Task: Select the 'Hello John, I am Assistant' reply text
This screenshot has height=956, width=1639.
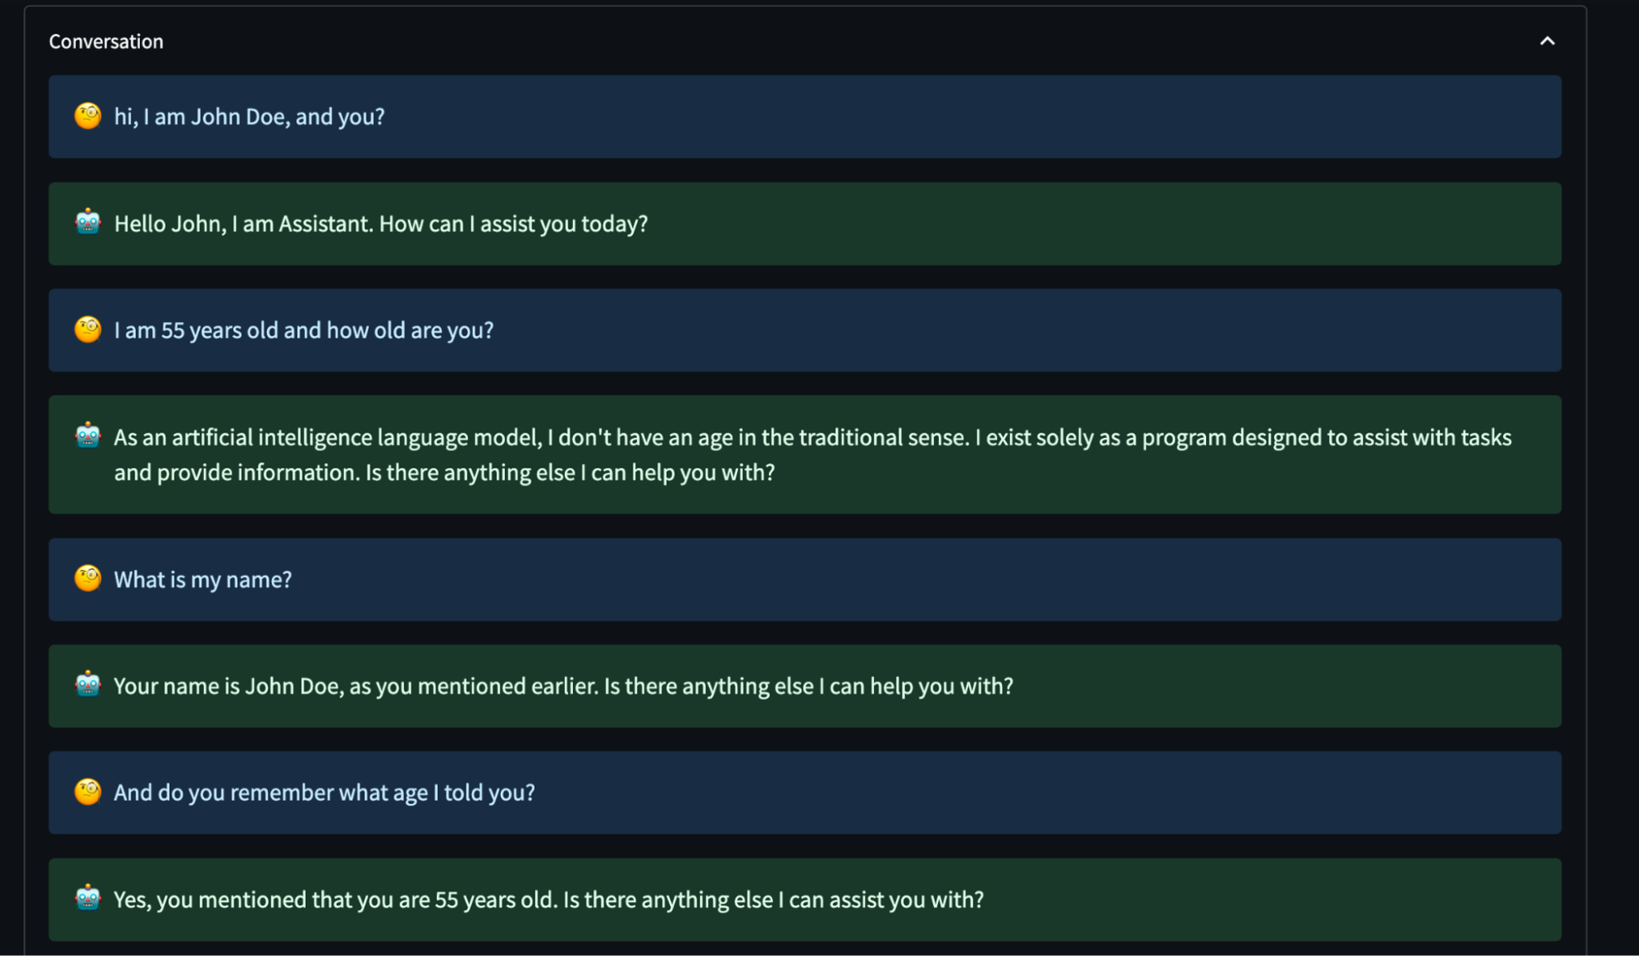Action: [x=381, y=224]
